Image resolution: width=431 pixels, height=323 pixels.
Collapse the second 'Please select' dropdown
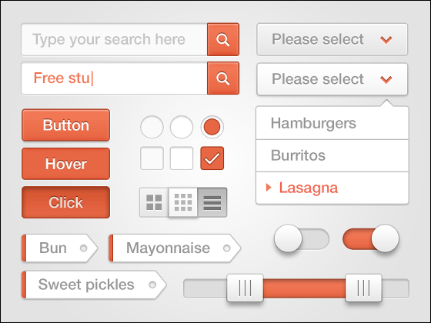coord(332,79)
